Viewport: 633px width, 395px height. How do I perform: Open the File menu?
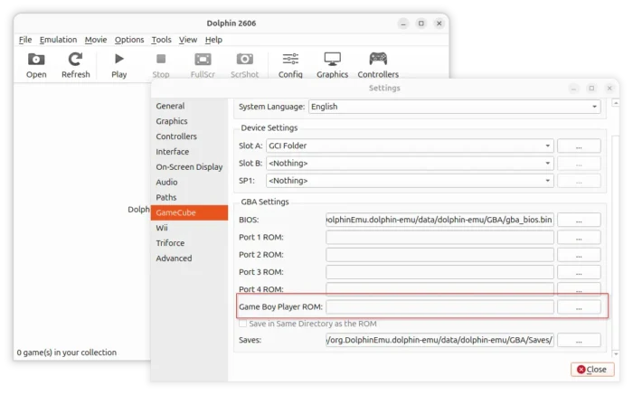[25, 40]
